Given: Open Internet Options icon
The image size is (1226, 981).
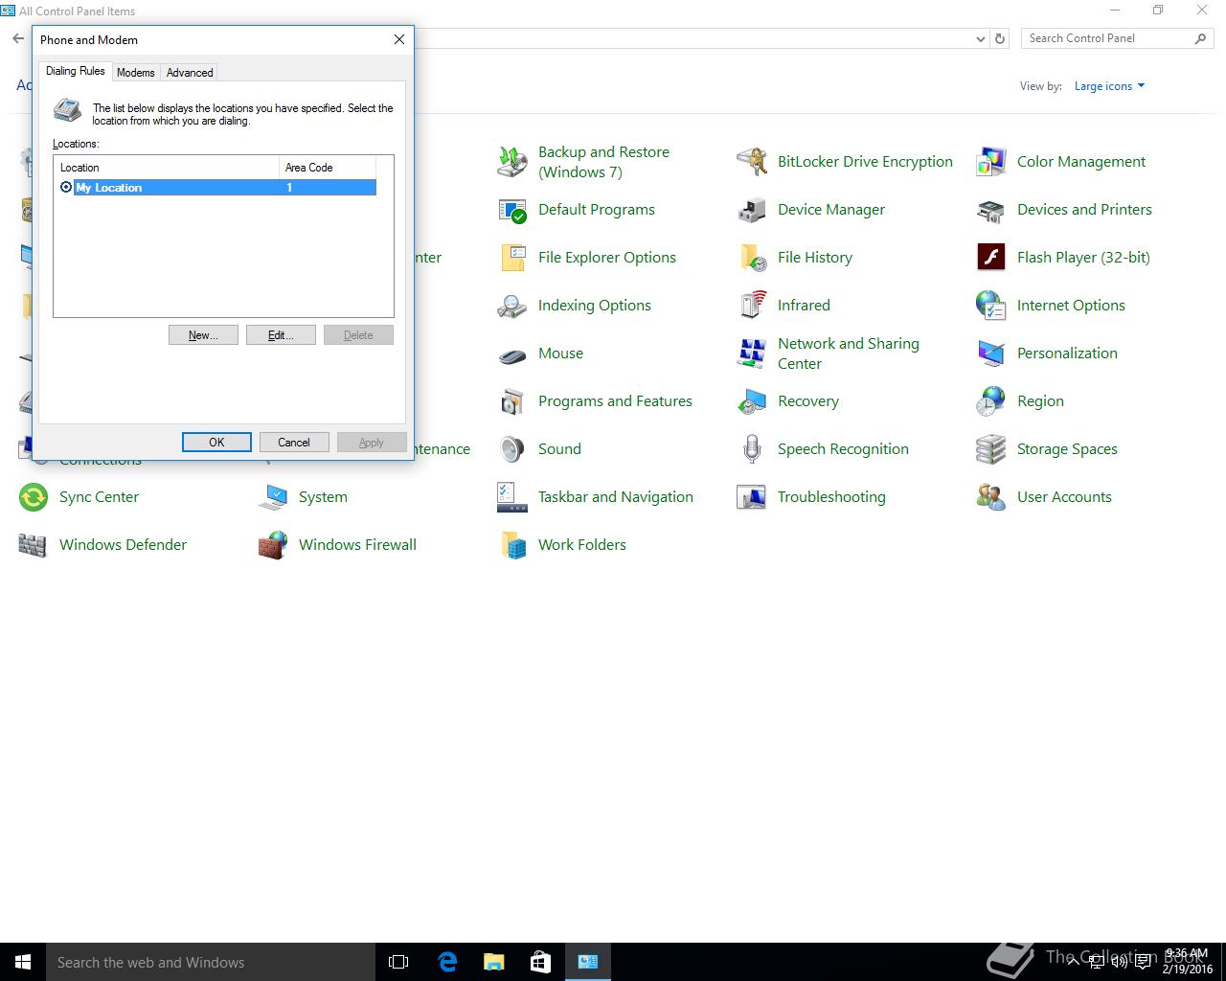Looking at the screenshot, I should coord(991,306).
